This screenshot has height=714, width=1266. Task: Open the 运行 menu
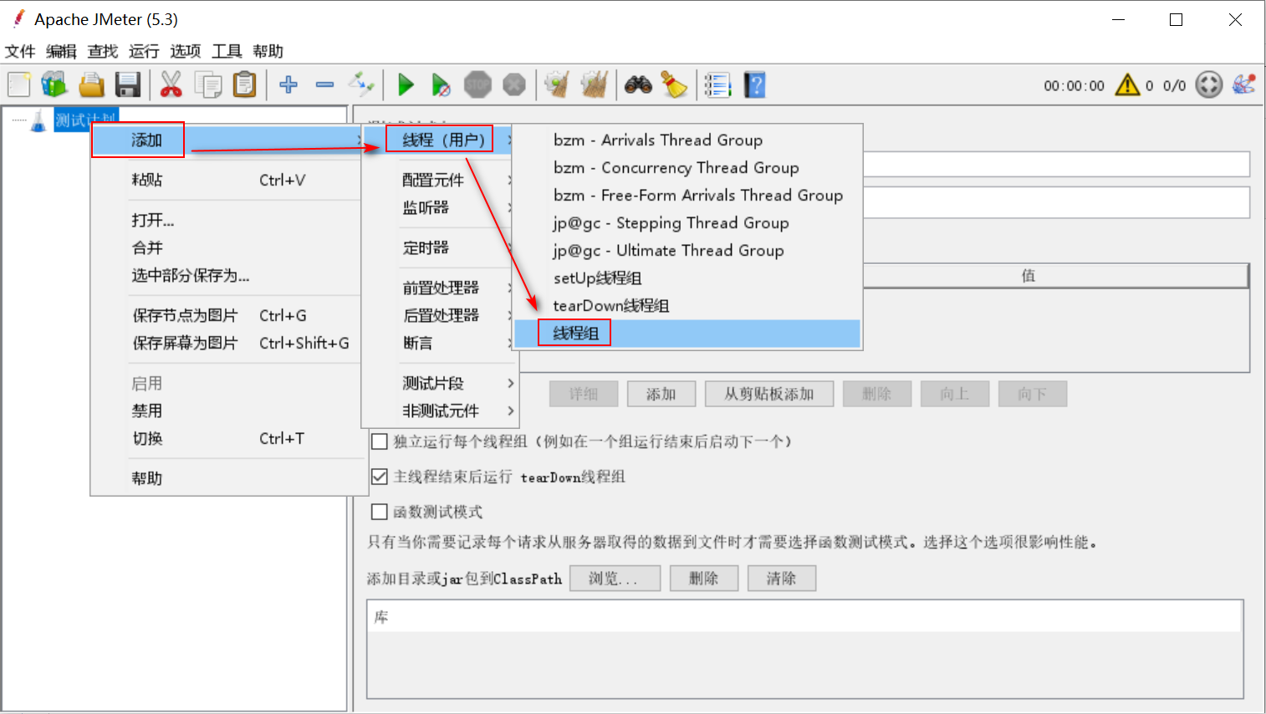(144, 51)
